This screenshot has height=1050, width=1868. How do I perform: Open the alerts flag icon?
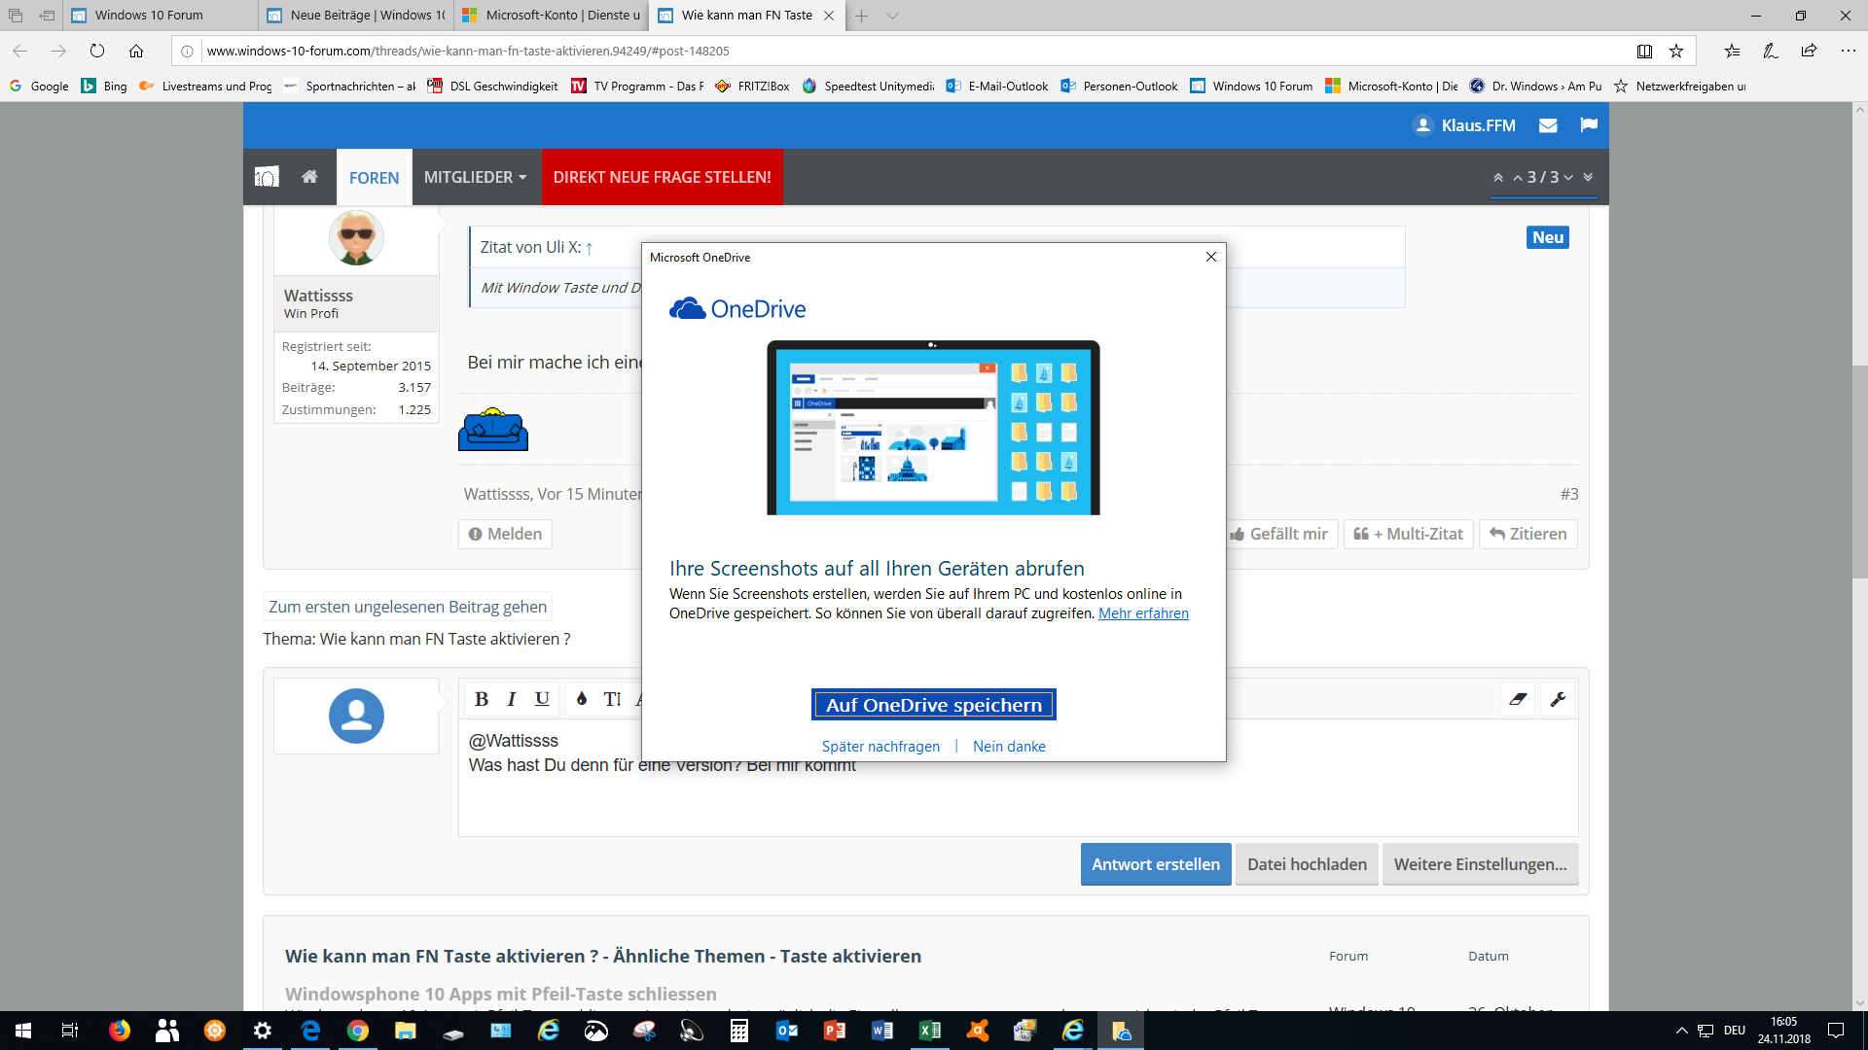pyautogui.click(x=1589, y=125)
